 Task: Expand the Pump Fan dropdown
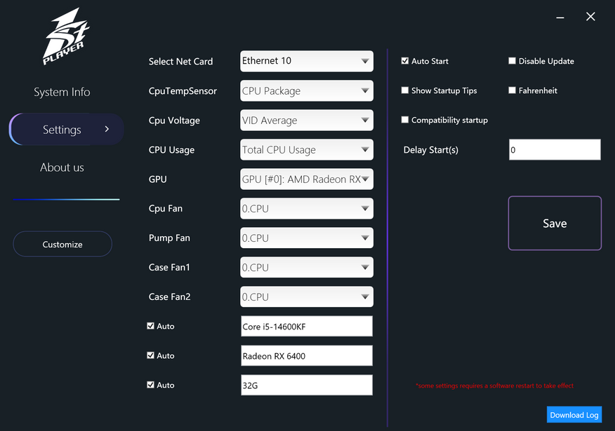[306, 238]
